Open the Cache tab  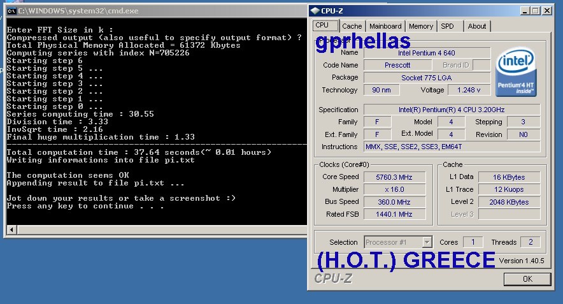pos(352,26)
